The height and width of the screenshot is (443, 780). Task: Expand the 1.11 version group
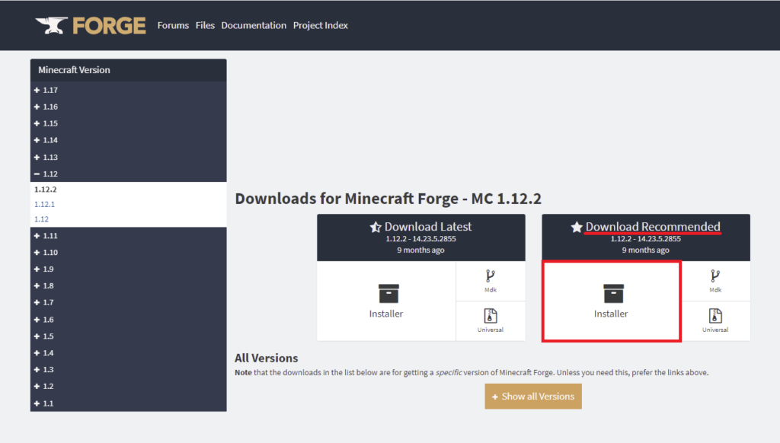click(x=128, y=236)
